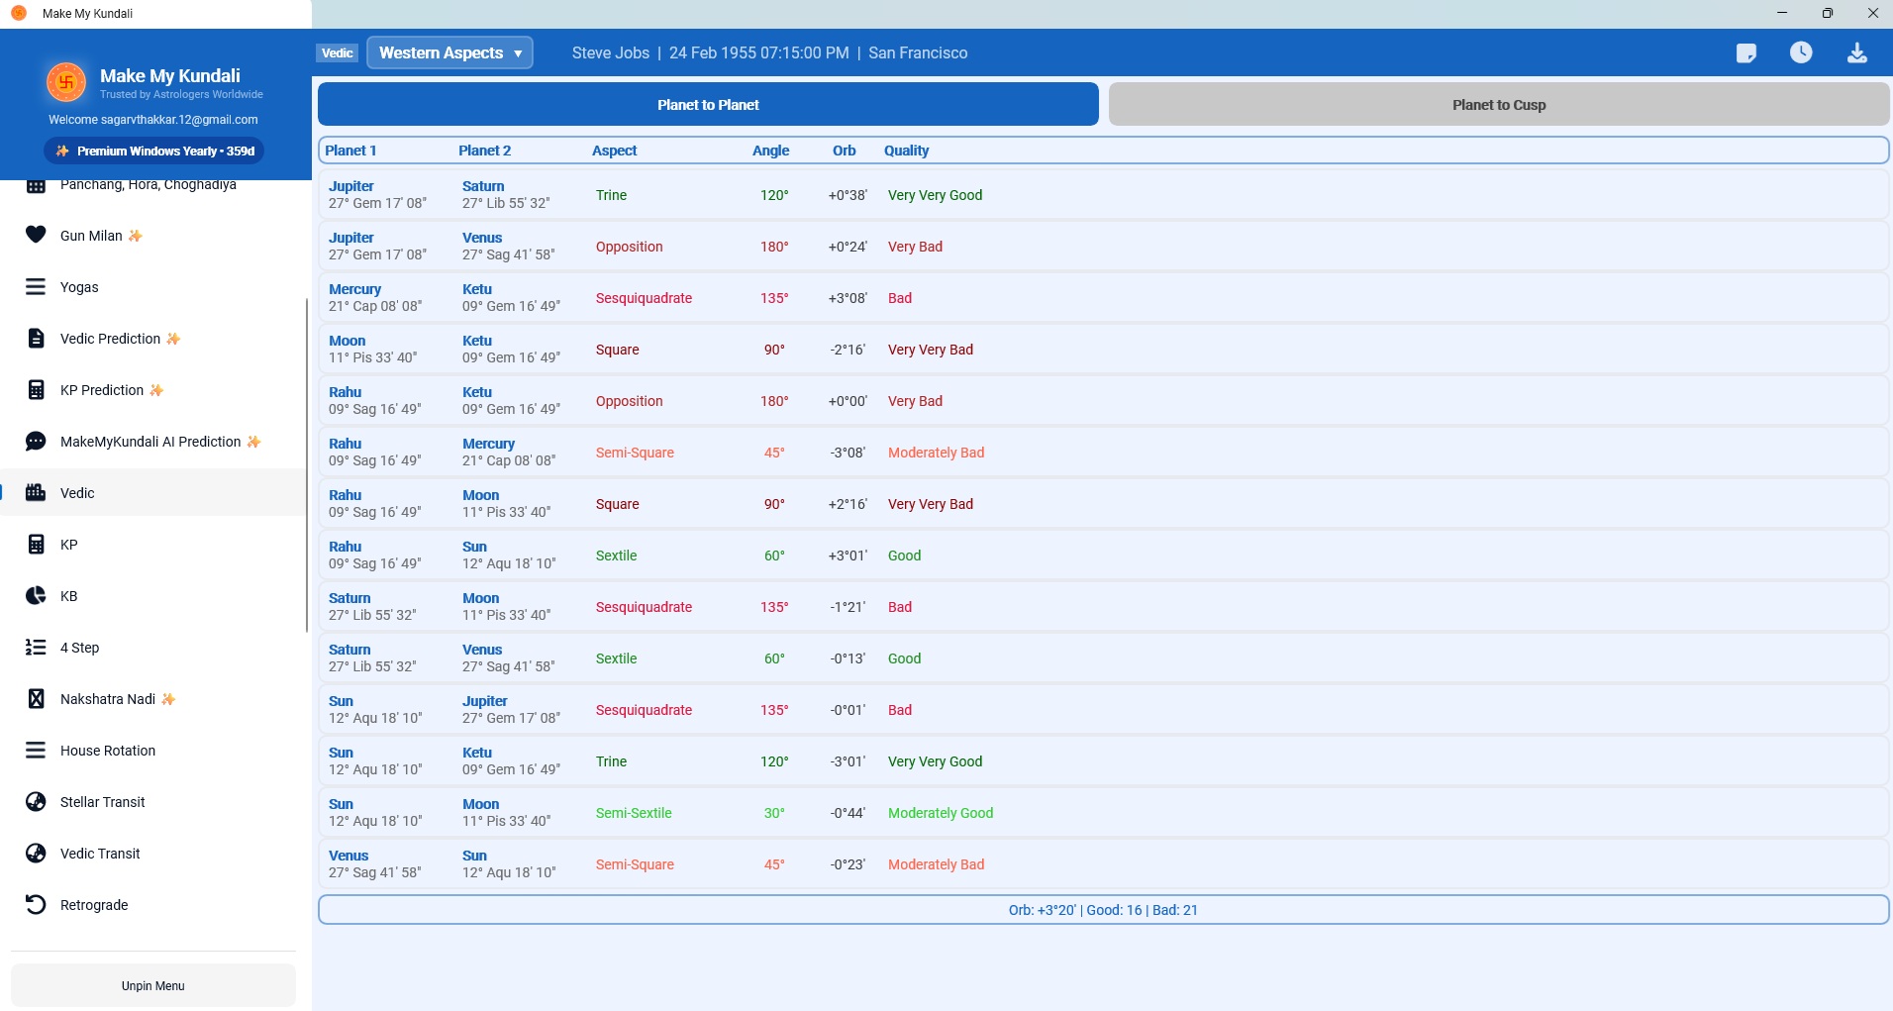1893x1011 pixels.
Task: Click the Angle column header
Action: pyautogui.click(x=770, y=151)
